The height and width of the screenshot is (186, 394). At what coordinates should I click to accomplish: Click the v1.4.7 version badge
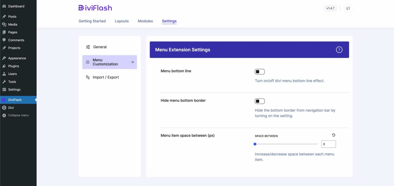[x=330, y=8]
